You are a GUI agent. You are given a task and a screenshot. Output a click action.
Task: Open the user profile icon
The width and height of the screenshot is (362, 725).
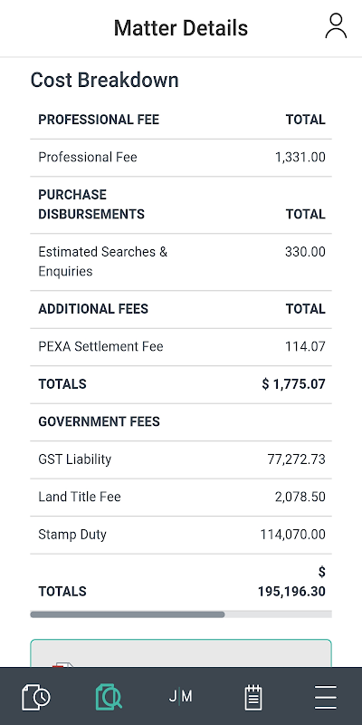[336, 26]
